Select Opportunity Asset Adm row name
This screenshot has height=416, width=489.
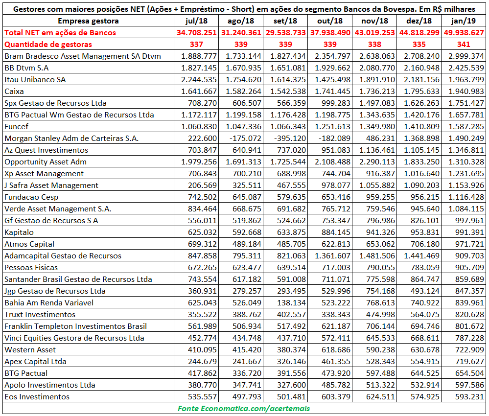[46, 162]
